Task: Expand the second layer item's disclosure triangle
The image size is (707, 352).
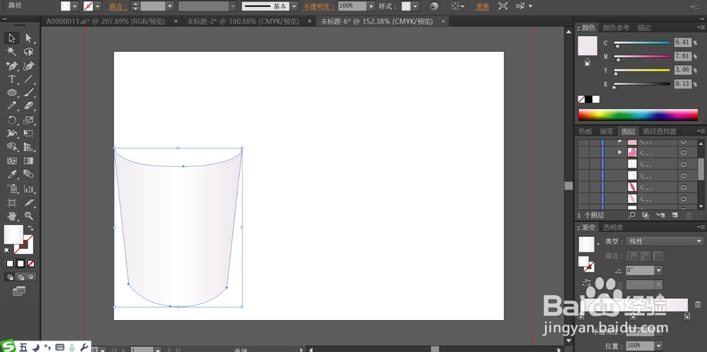Action: pos(620,153)
